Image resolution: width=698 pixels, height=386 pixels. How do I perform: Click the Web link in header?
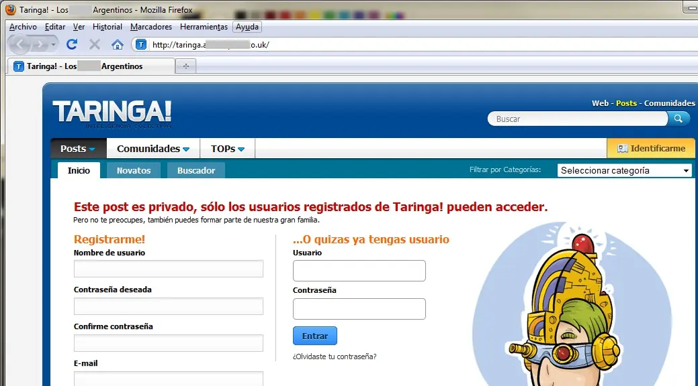[x=600, y=103]
